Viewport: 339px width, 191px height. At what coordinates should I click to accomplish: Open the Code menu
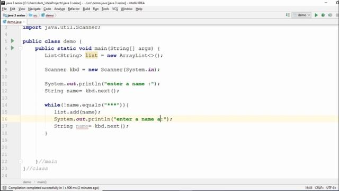47,9
